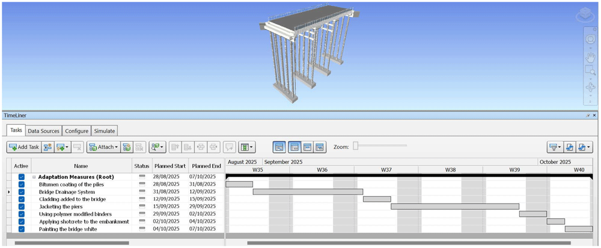Viewport: 601px width, 248px height.
Task: Select the Show Planned Dates icon
Action: [x=294, y=147]
